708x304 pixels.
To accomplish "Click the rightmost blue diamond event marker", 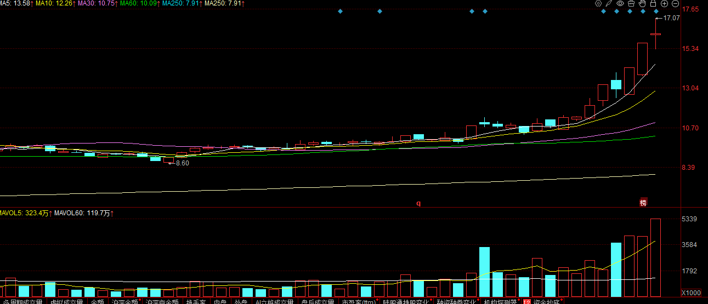I will coord(656,11).
